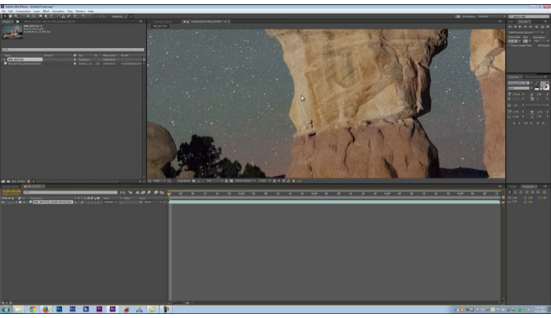Image resolution: width=551 pixels, height=318 pixels.
Task: Select the Hand tool
Action: (10, 16)
